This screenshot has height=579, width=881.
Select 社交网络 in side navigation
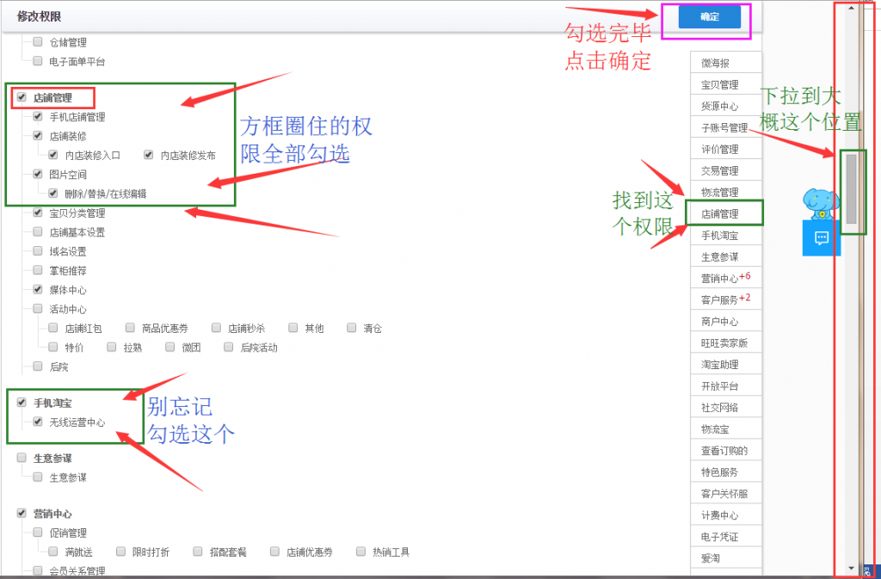[726, 407]
